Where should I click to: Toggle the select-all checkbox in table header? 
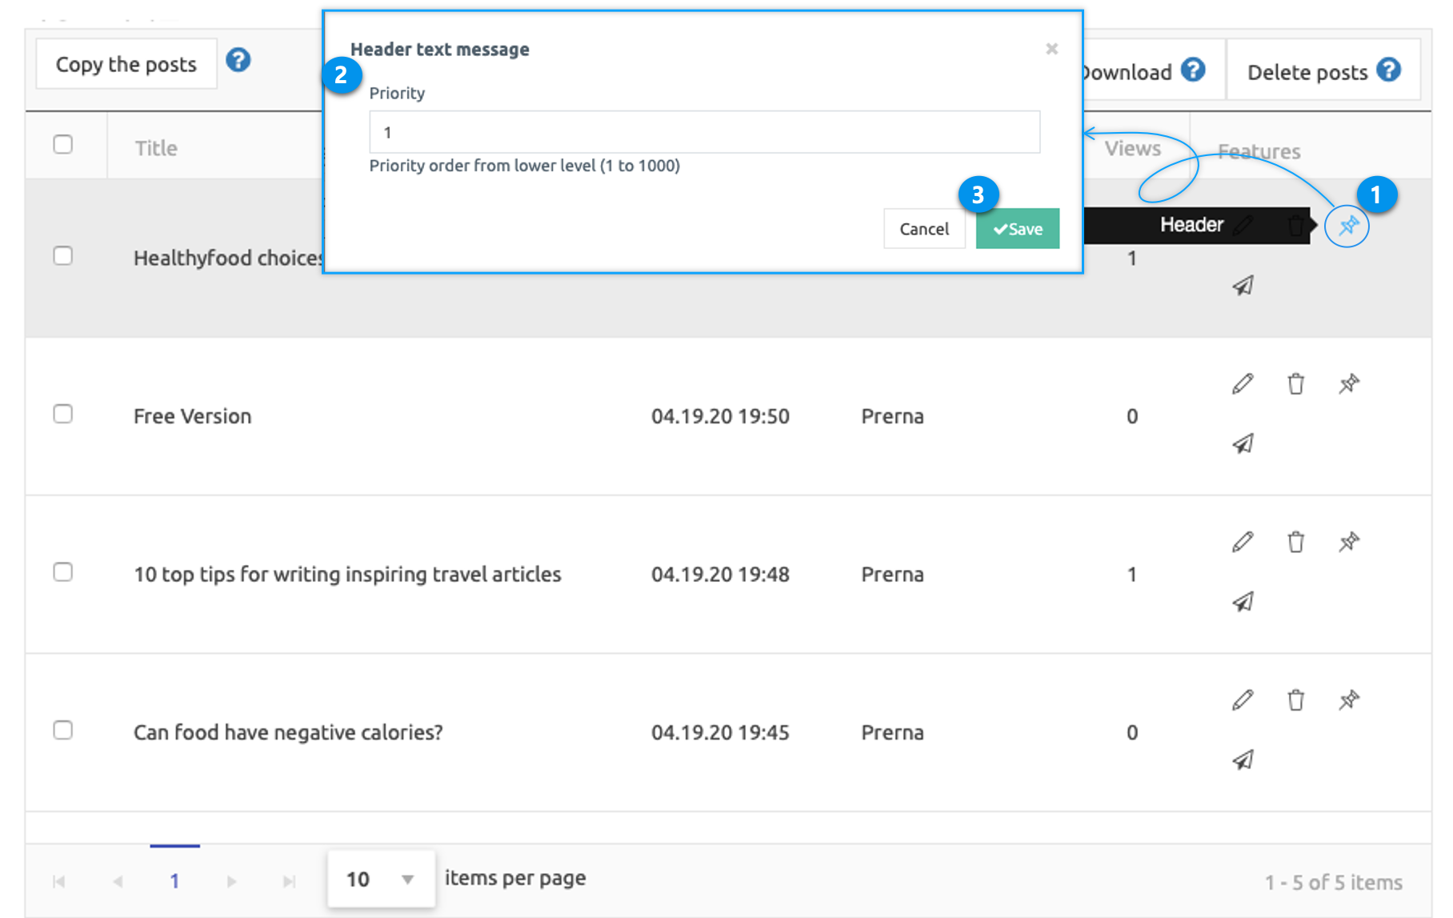62,144
